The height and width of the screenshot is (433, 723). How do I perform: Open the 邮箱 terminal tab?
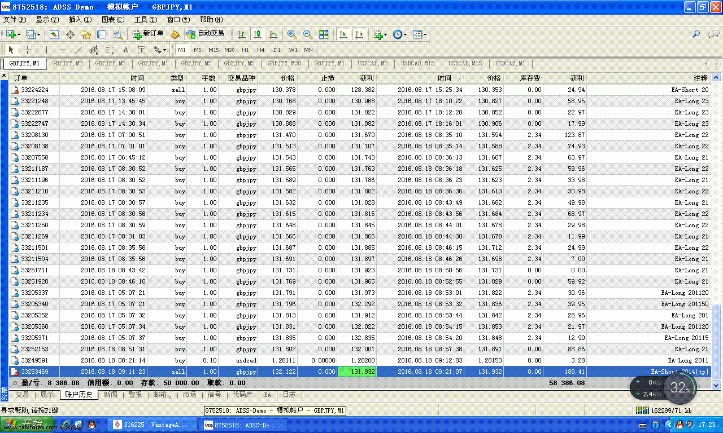click(161, 395)
